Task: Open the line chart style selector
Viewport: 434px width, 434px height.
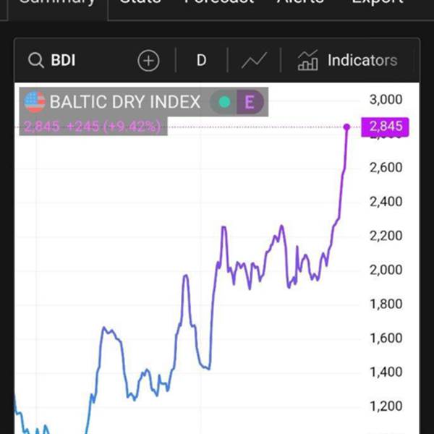Action: (254, 61)
